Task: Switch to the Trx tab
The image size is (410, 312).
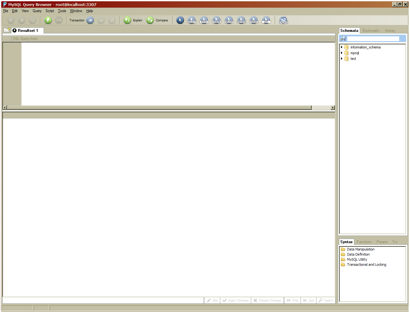Action: click(x=395, y=242)
